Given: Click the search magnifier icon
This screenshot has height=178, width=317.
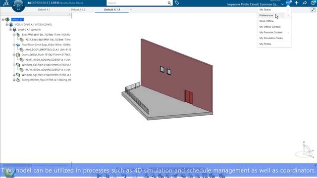Looking at the screenshot, I should pos(169,3).
